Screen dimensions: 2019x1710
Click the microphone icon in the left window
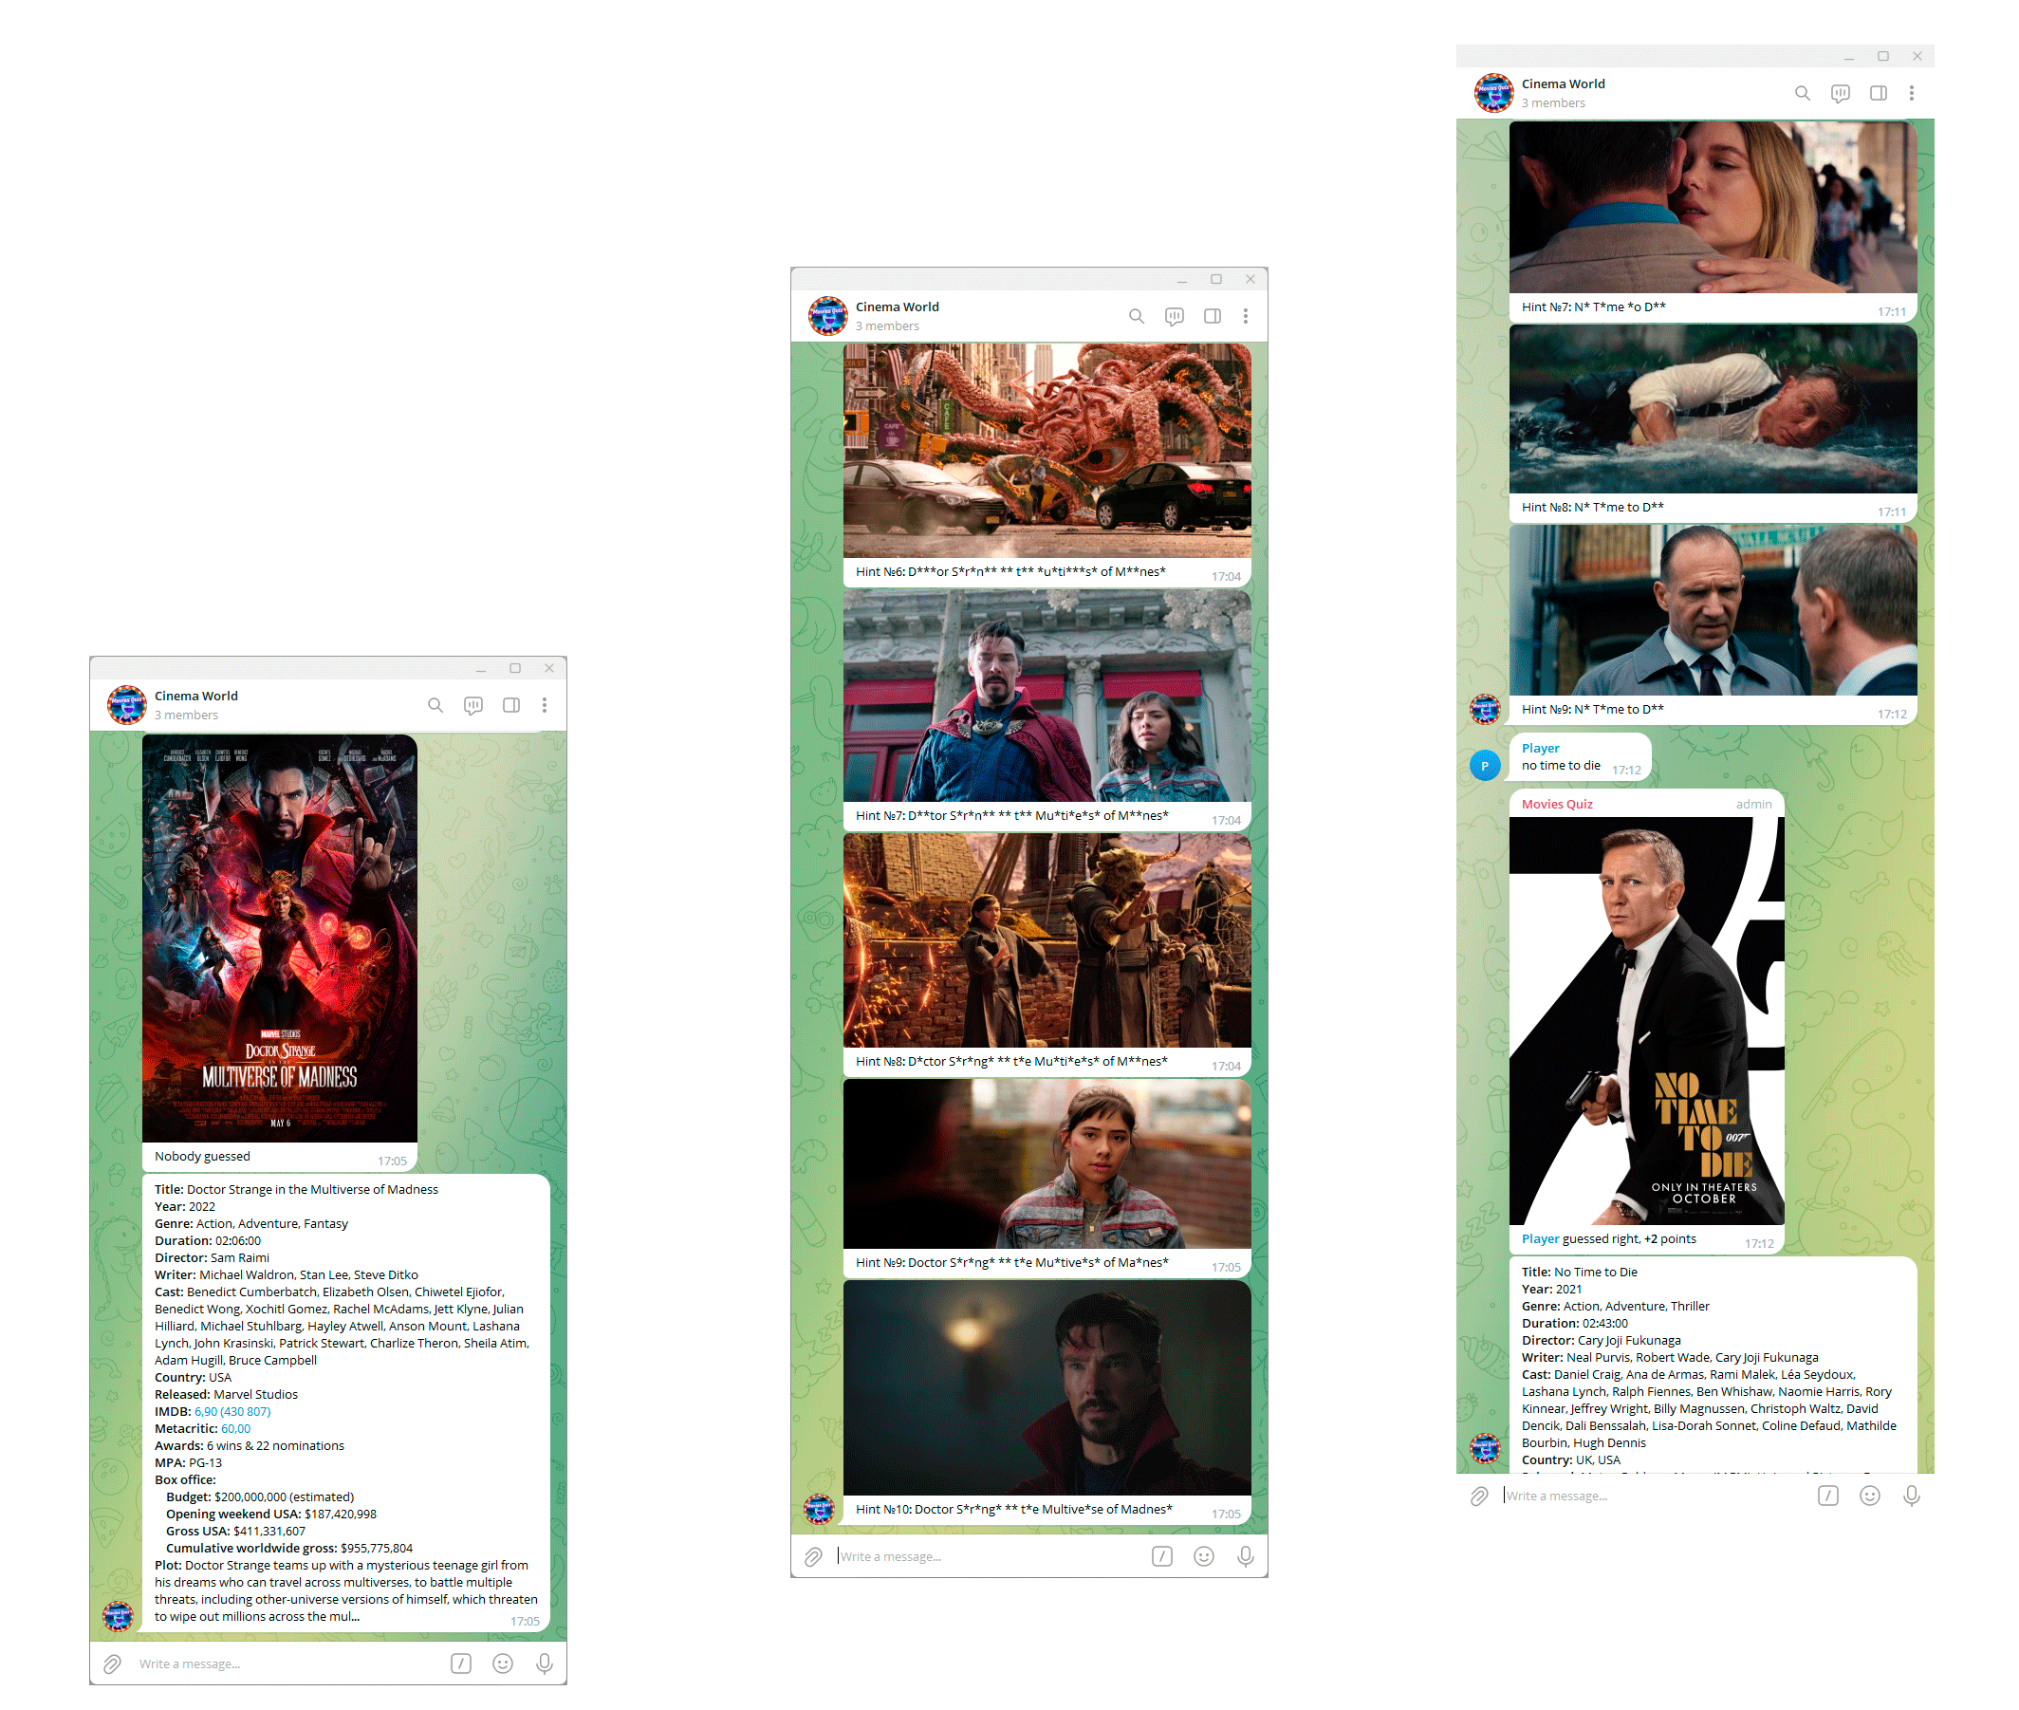click(545, 1665)
